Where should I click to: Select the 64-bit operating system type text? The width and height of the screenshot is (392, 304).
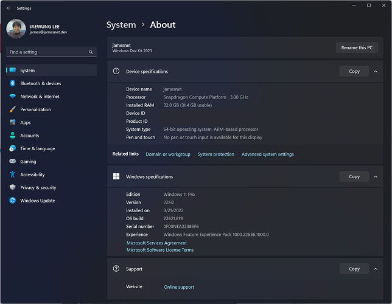point(211,130)
